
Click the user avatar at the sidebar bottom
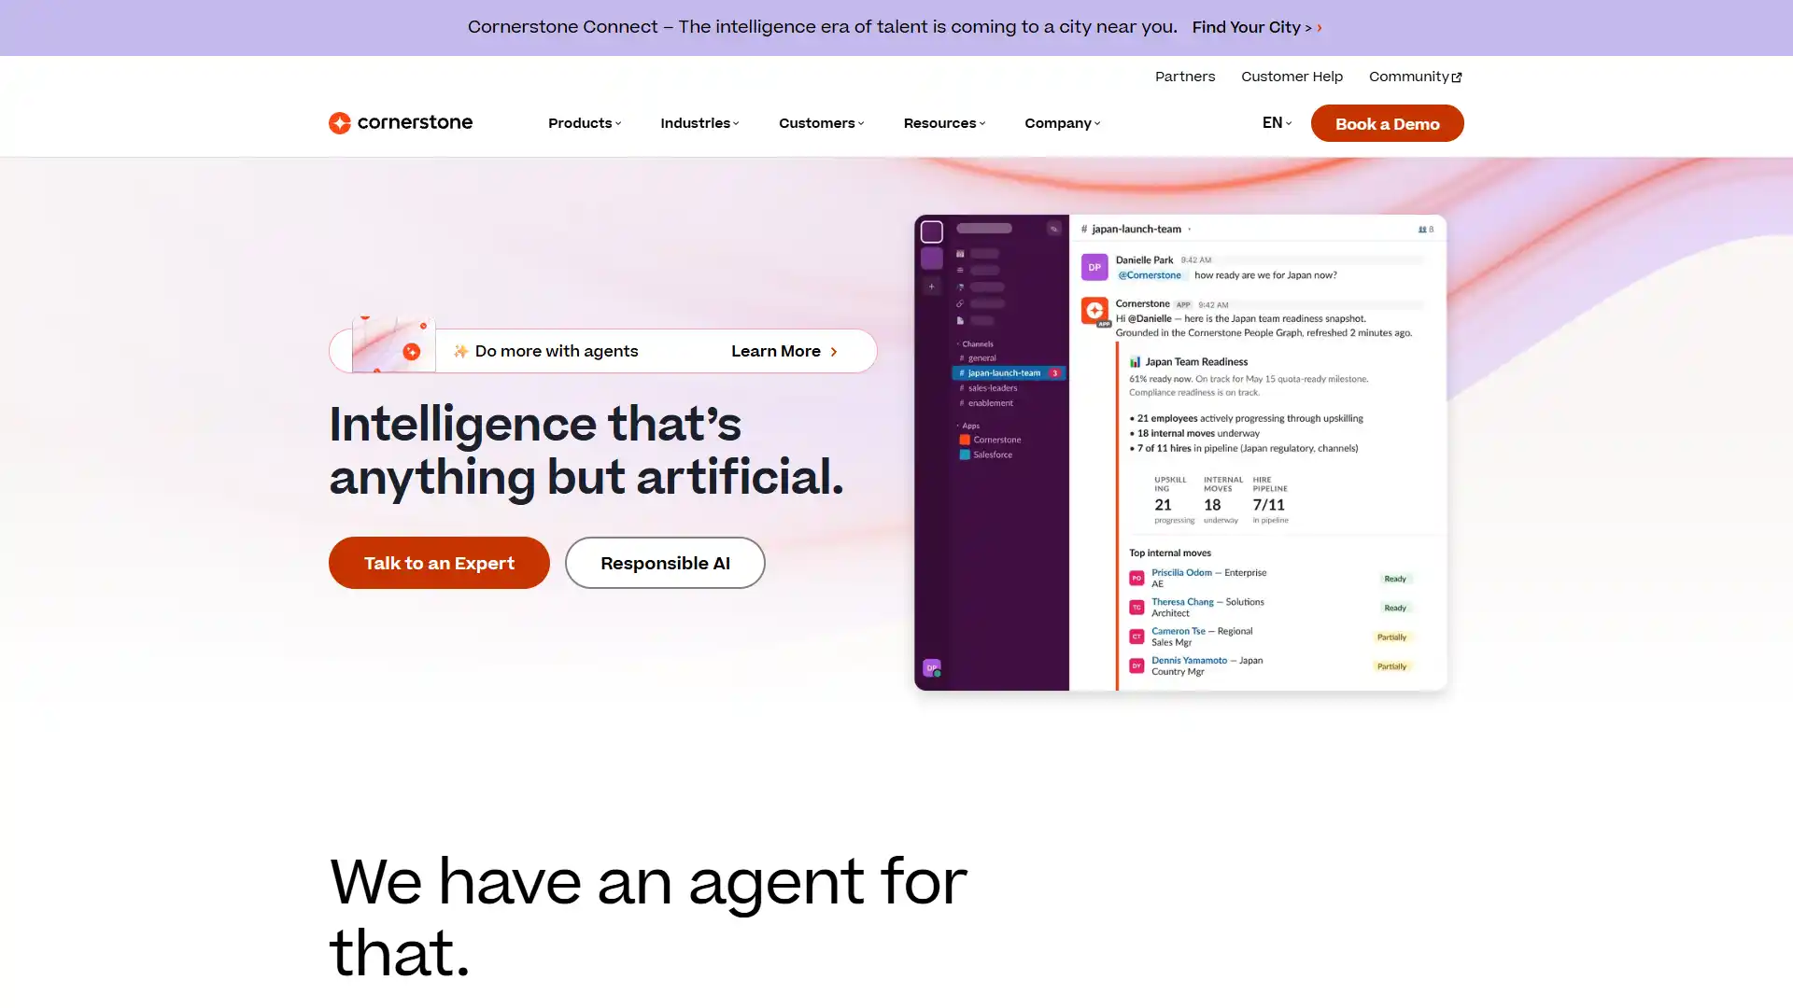point(932,668)
